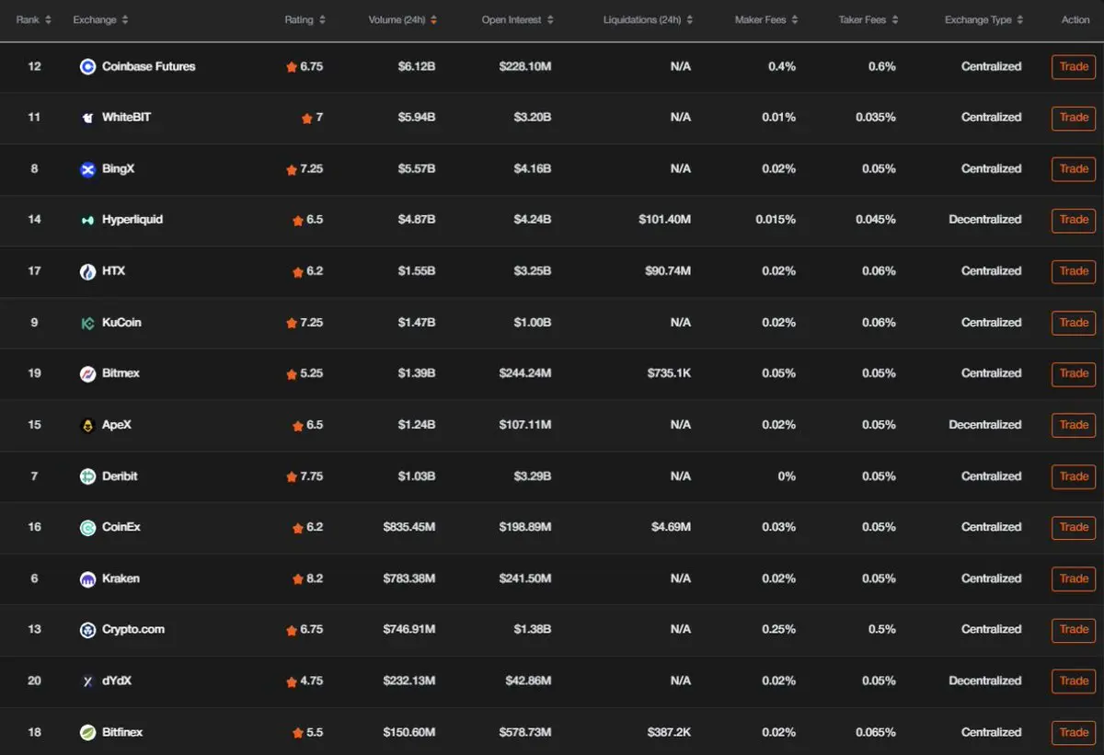This screenshot has height=755, width=1104.
Task: Click the ApeX exchange logo
Action: click(87, 425)
